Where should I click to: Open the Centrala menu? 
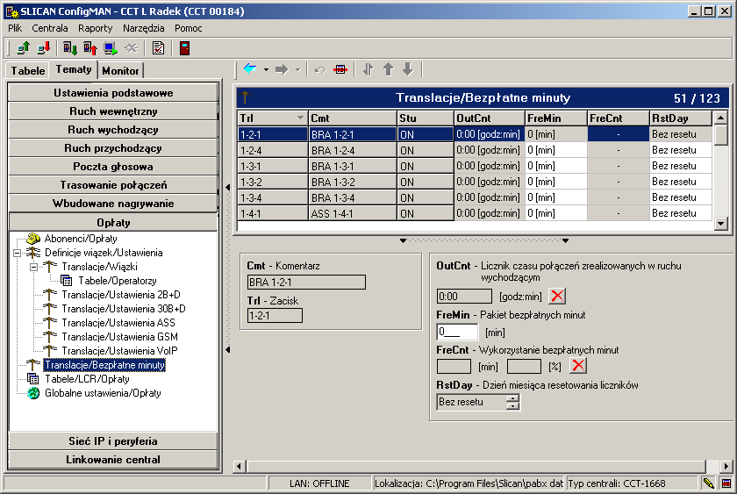point(50,28)
